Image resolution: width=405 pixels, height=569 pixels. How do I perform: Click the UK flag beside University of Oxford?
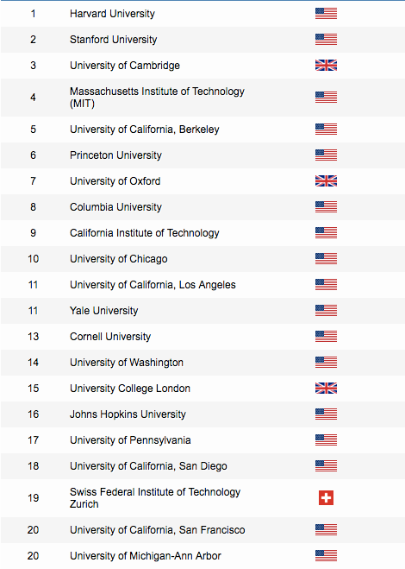tap(326, 180)
